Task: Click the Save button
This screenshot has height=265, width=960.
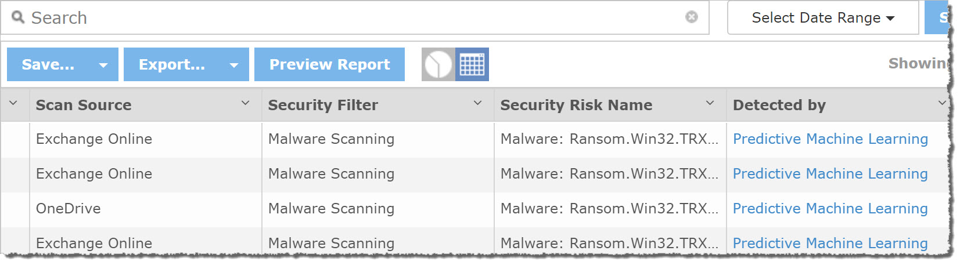Action: 48,64
